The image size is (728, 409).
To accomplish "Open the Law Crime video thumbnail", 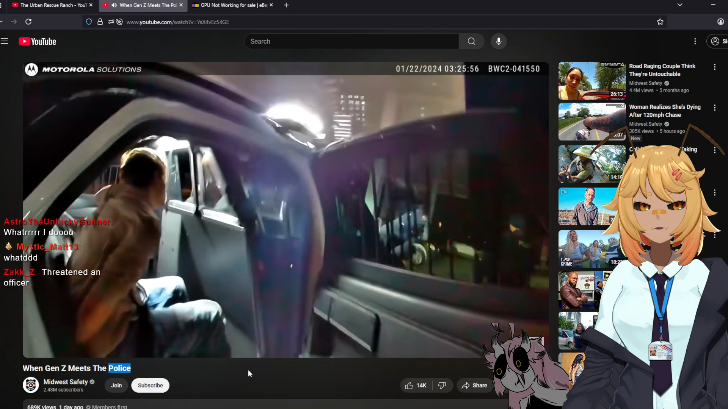I will 590,249.
